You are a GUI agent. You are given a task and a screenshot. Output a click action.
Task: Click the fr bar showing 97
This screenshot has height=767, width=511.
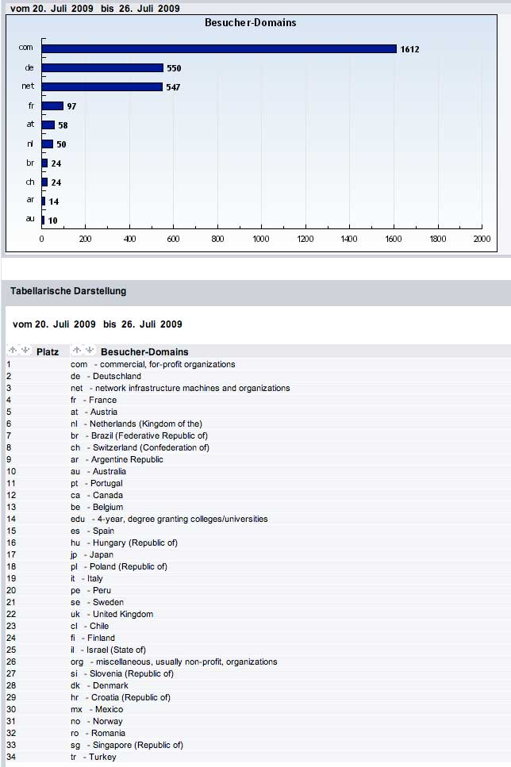[52, 105]
